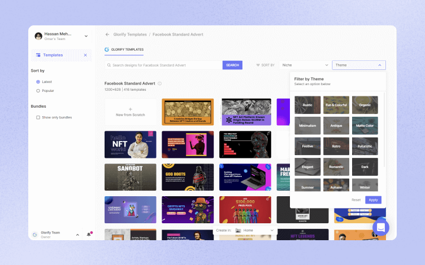Select the Minimalism theme tile

point(307,126)
